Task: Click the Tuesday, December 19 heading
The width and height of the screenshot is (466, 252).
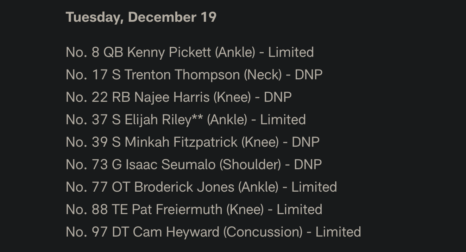Action: coord(141,17)
